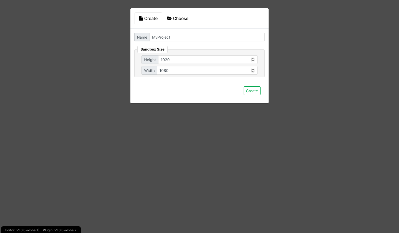This screenshot has height=233, width=399.
Task: Switch to the Choose tab
Action: click(178, 18)
